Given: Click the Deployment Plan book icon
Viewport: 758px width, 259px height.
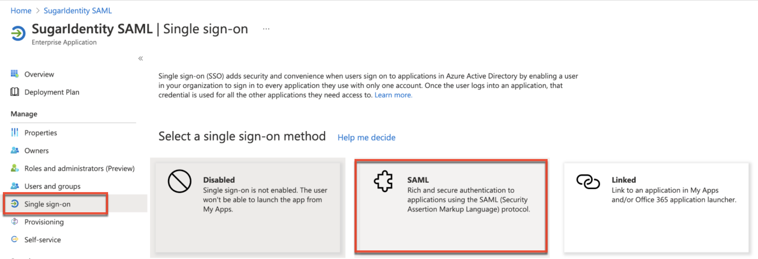Looking at the screenshot, I should point(14,92).
